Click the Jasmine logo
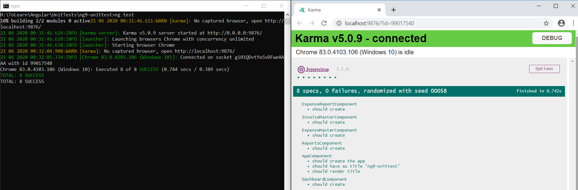 tap(313, 70)
